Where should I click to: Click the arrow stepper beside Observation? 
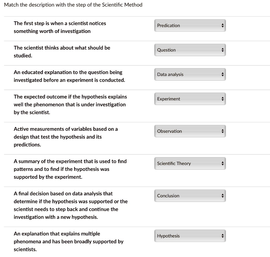(223, 131)
